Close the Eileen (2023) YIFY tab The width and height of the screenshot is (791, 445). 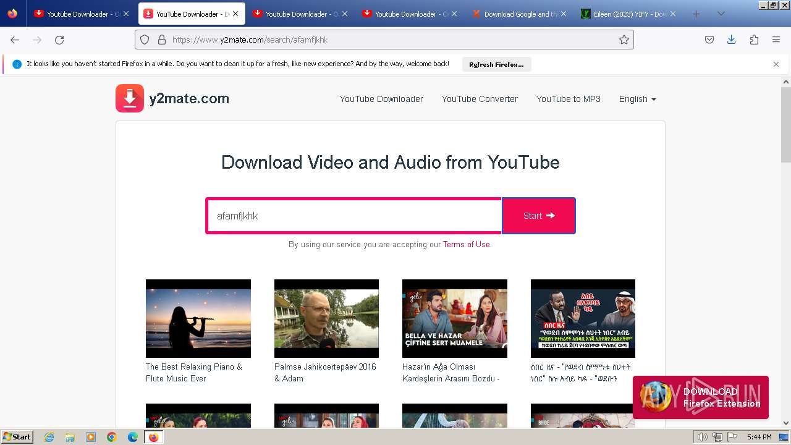[673, 14]
